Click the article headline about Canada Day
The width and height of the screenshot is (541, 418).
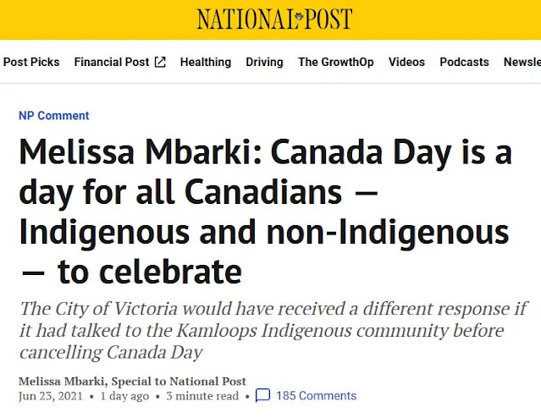point(265,213)
